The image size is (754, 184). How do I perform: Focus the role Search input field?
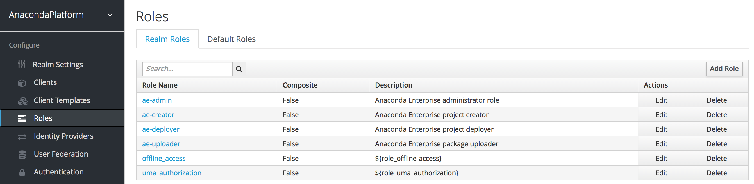(x=187, y=69)
